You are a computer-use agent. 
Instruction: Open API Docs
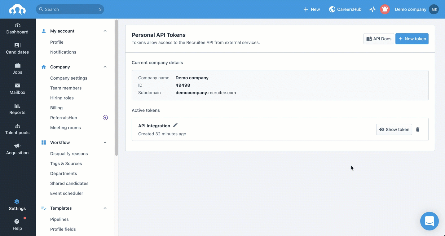[379, 39]
